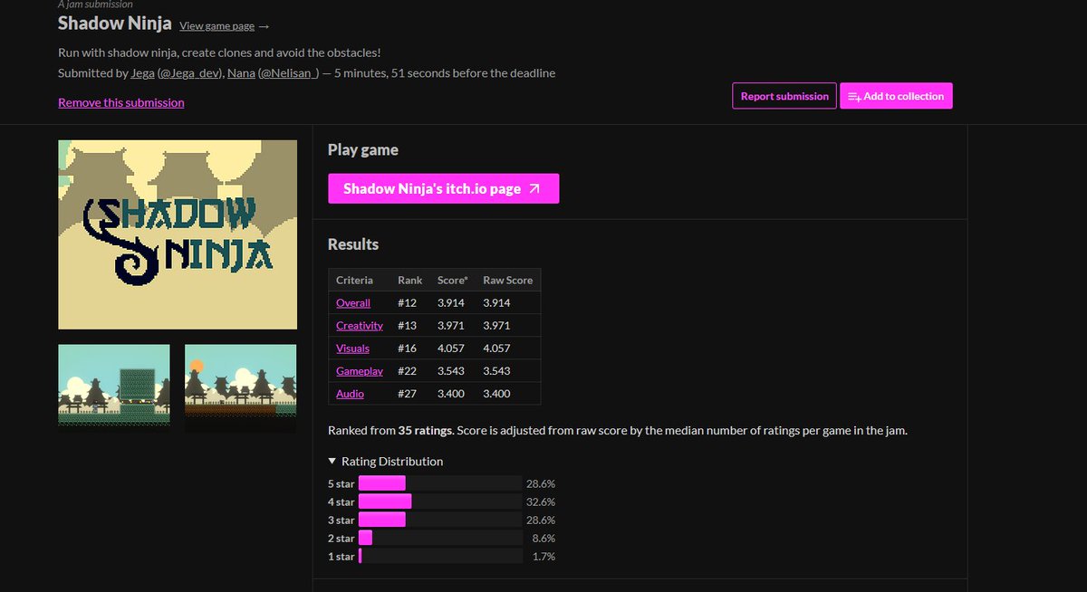
Task: Click the 1 star rating bar
Action: coord(440,556)
